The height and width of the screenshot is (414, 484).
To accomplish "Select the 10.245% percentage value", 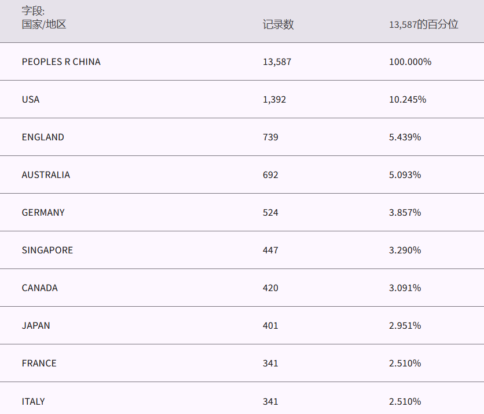I will [408, 99].
